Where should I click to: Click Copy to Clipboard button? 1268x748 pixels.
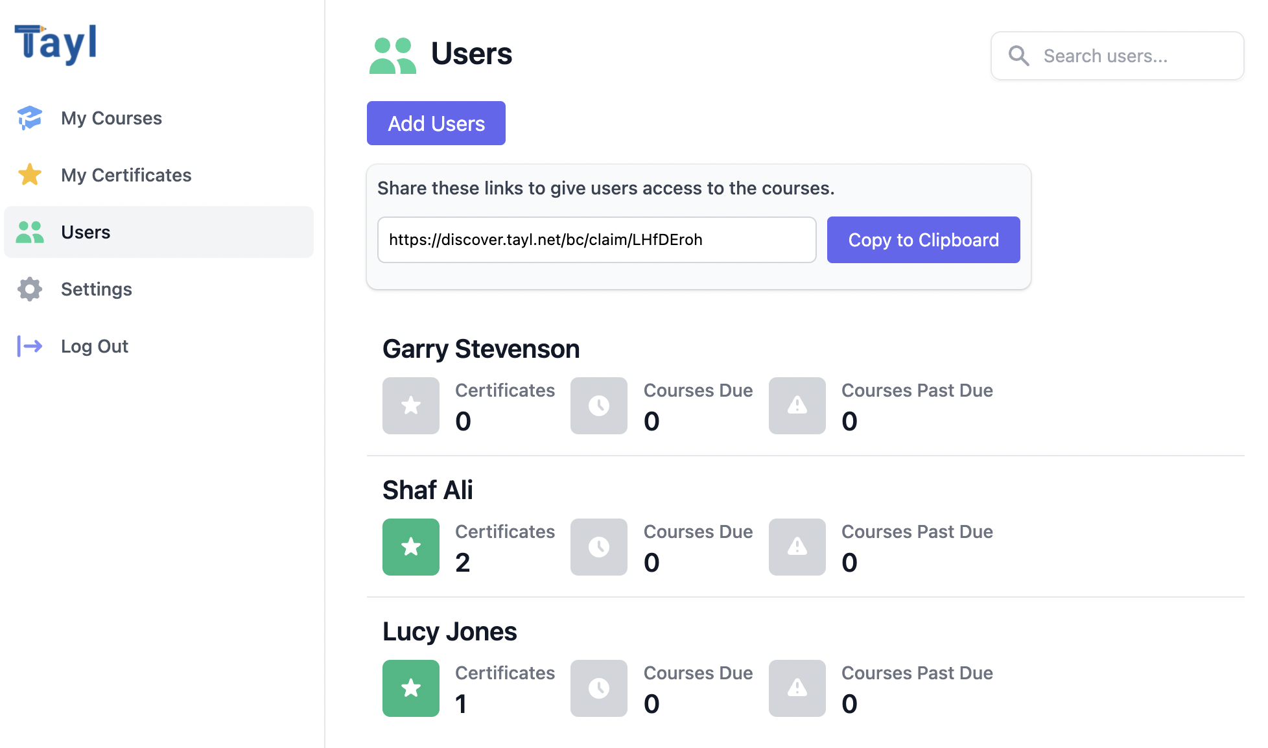pyautogui.click(x=923, y=240)
